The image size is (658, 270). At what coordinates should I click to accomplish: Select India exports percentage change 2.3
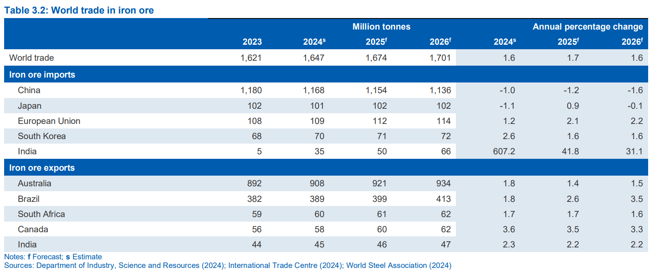509,245
